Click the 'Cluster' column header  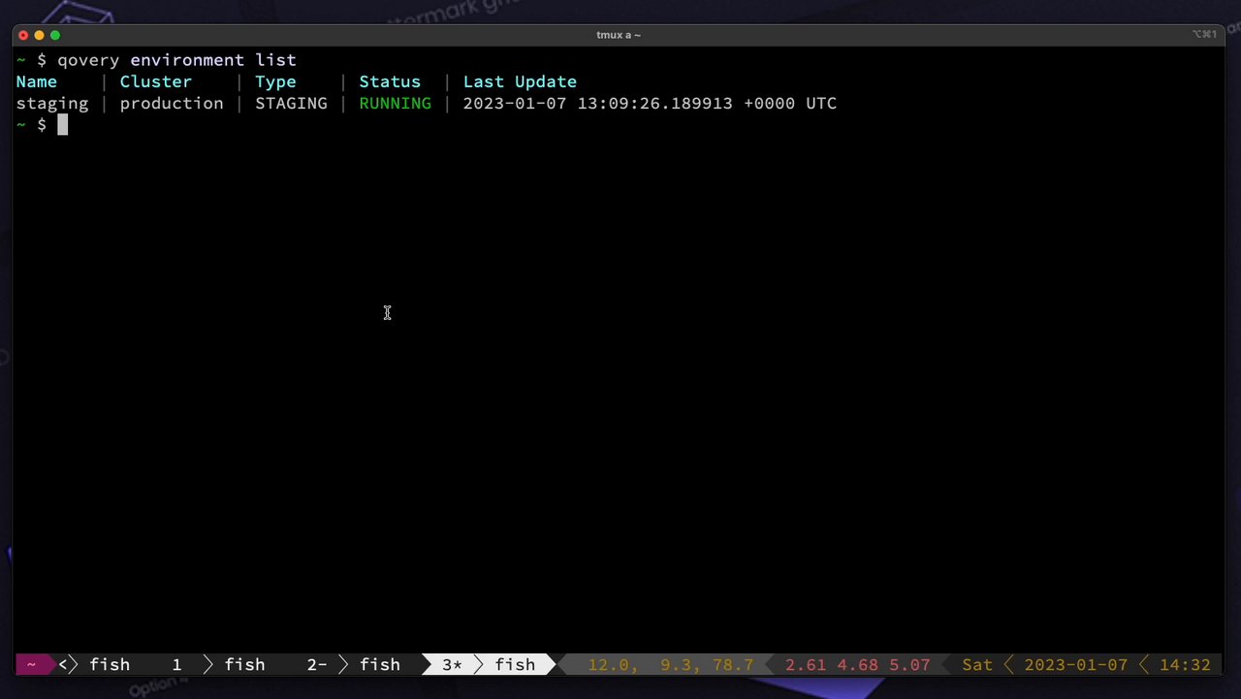156,81
